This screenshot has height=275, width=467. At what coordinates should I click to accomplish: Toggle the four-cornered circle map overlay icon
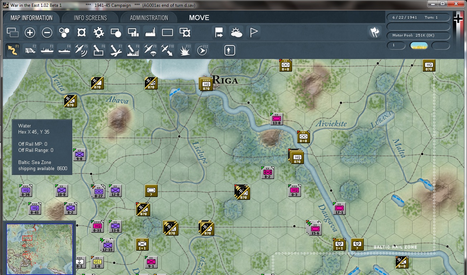pos(82,33)
